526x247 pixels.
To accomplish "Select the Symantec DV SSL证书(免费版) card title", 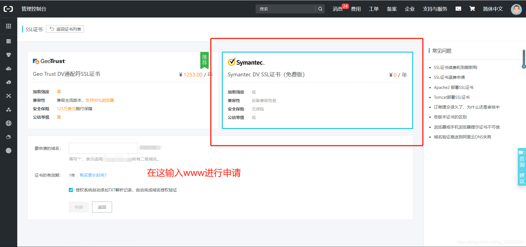I will (266, 74).
